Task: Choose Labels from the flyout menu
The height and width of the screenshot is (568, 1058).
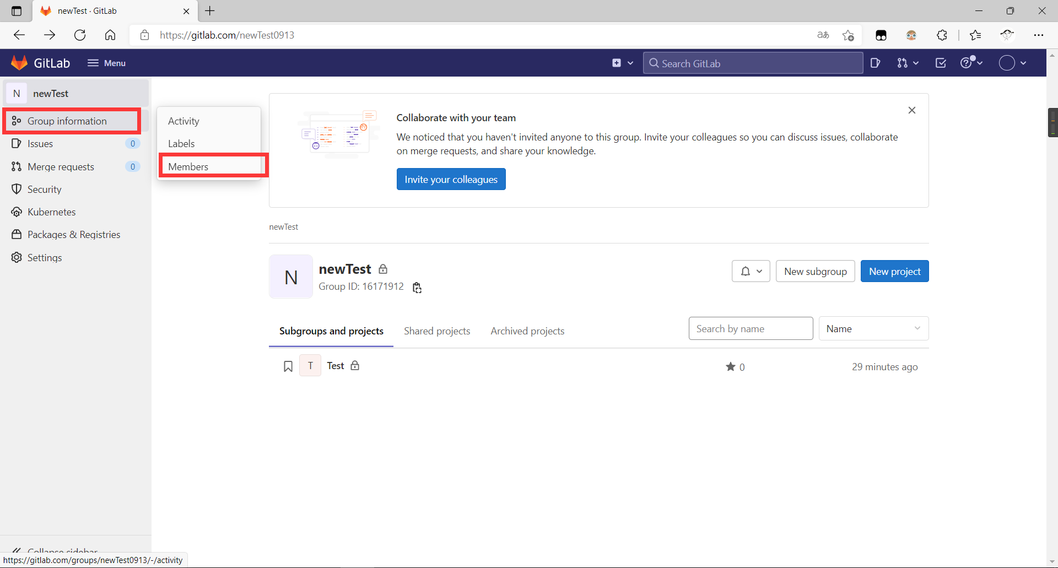Action: (x=209, y=143)
